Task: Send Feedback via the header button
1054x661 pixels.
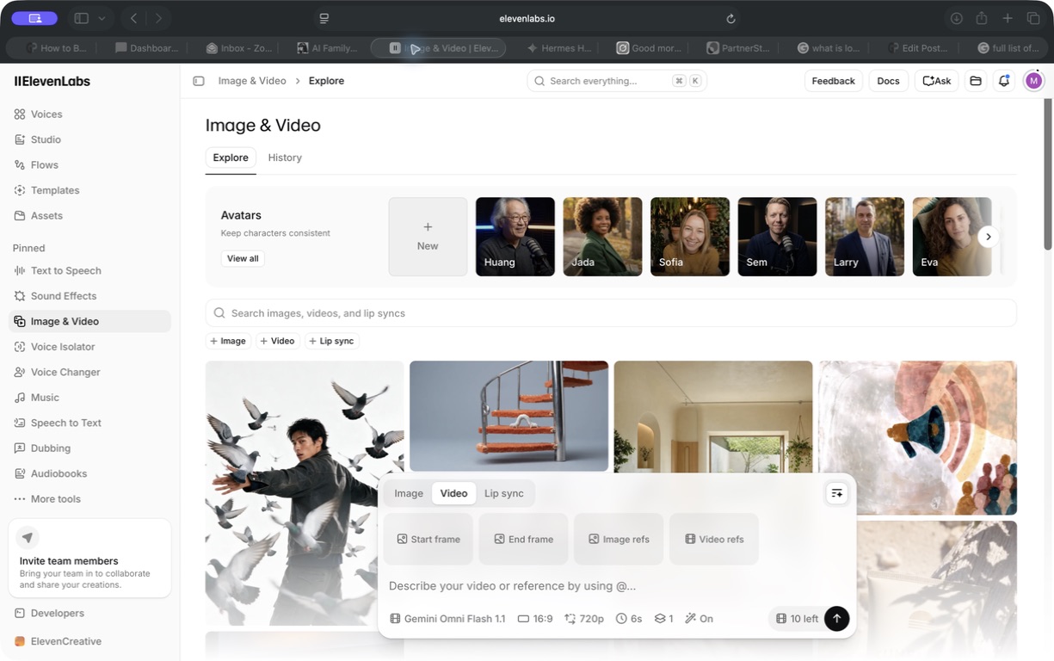Action: coord(834,81)
